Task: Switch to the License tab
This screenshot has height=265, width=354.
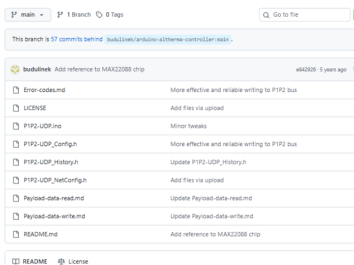Action: click(x=73, y=262)
